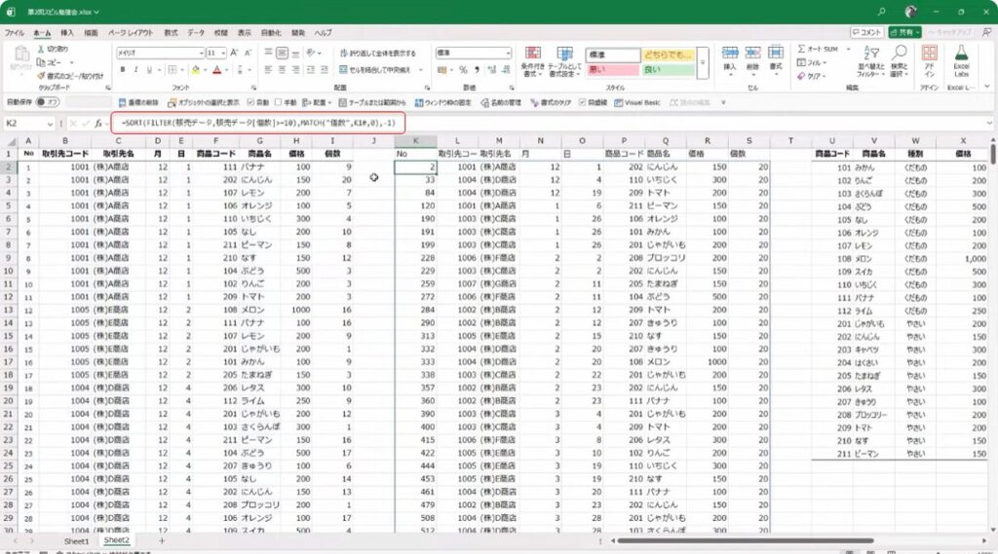Uncheck the 自動 calculation checkbox
998x554 pixels.
coord(251,101)
